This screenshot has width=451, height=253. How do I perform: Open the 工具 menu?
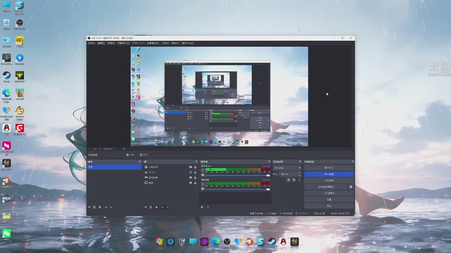point(165,43)
